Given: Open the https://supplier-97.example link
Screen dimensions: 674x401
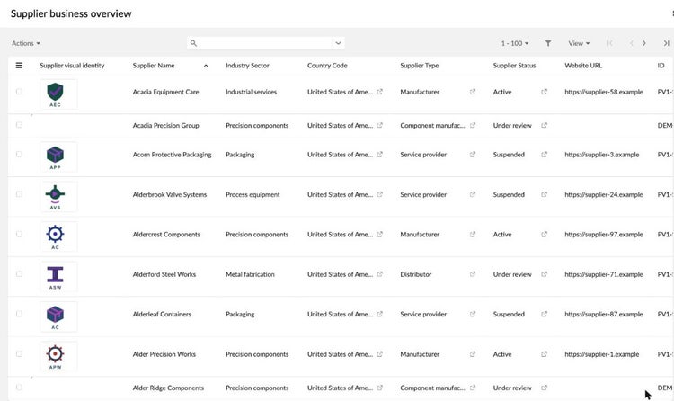Looking at the screenshot, I should coord(604,235).
